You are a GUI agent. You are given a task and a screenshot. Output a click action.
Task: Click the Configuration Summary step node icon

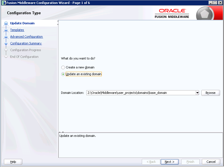6,43
